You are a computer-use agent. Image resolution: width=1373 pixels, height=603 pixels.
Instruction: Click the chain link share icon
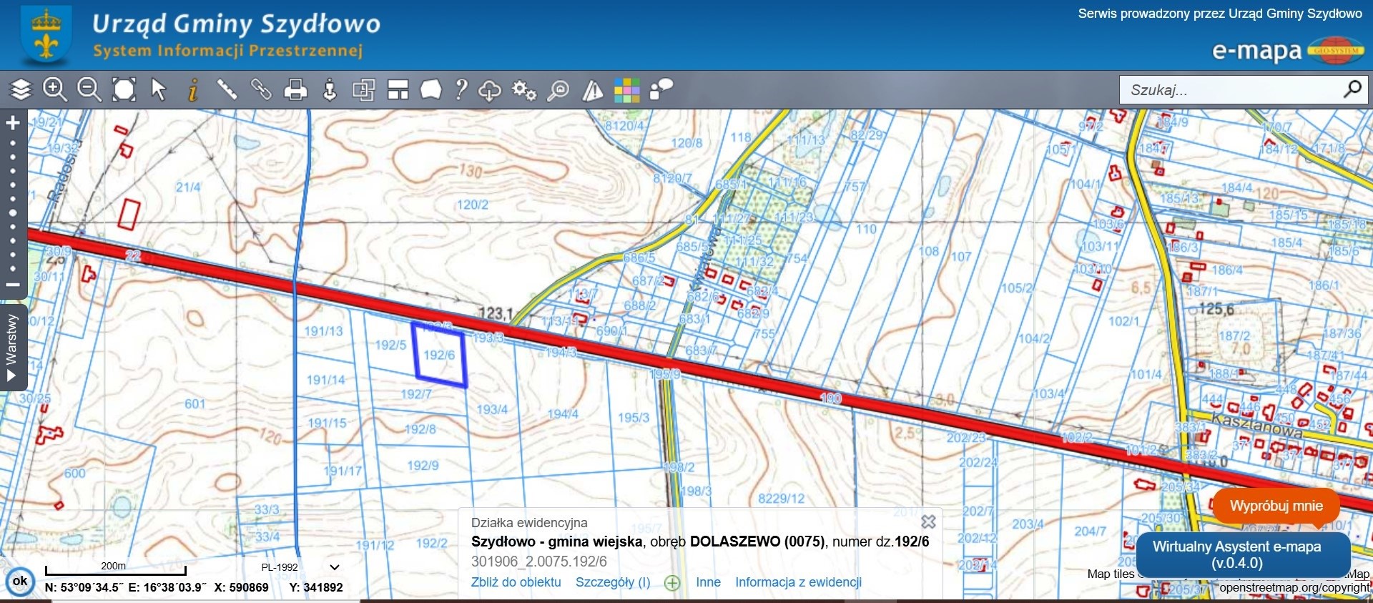(x=261, y=90)
